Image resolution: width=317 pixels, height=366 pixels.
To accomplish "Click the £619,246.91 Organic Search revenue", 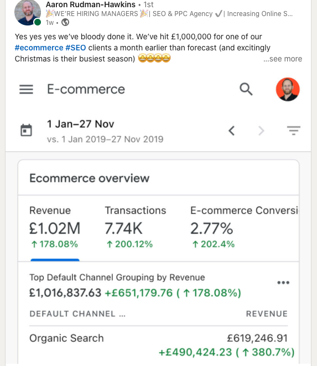I will [257, 338].
